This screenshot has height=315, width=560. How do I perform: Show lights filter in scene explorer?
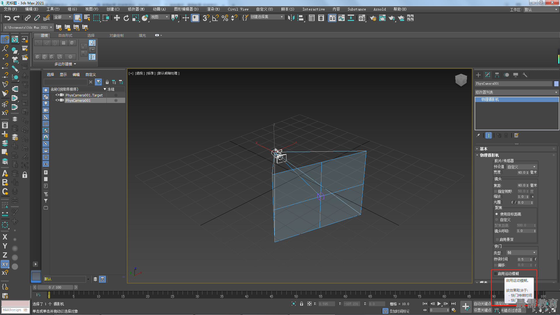coord(46,104)
